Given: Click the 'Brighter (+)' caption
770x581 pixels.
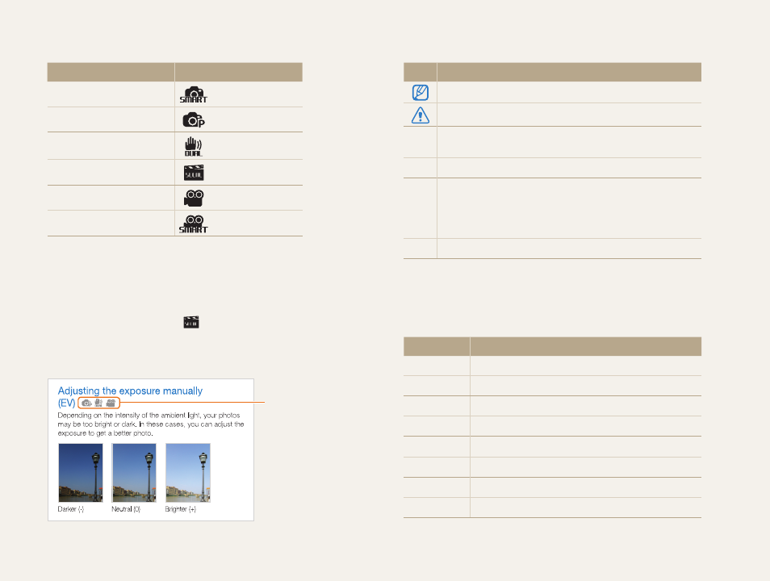Looking at the screenshot, I should (181, 509).
